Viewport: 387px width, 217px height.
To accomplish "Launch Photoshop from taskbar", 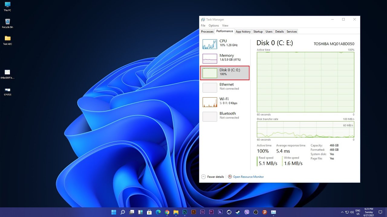I will click(185, 212).
